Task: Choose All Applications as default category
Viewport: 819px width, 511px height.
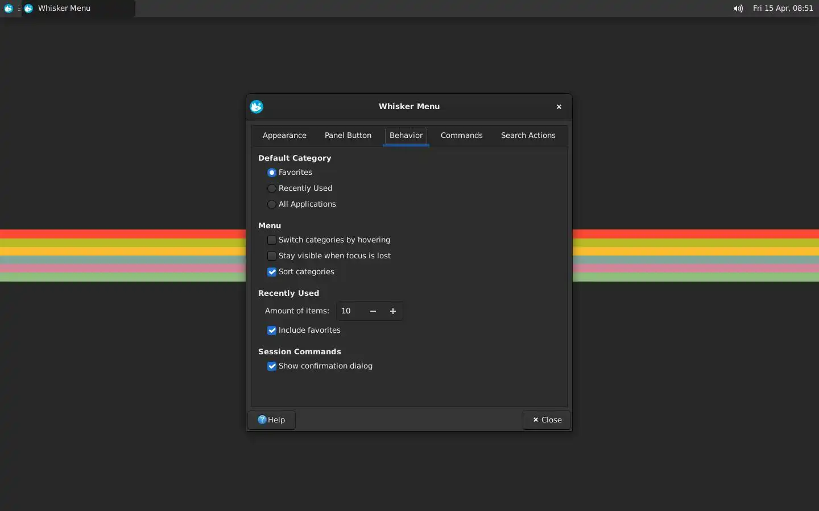Action: [x=301, y=204]
